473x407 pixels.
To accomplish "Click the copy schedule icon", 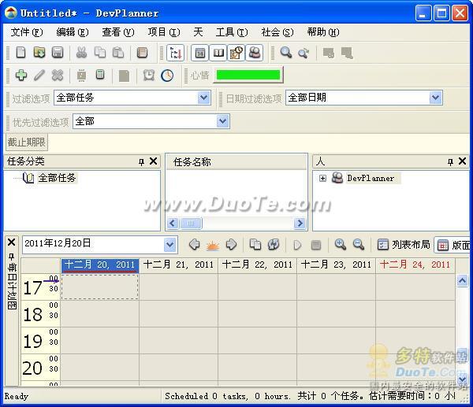I will (255, 244).
